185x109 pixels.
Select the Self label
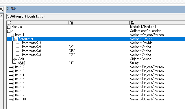pyautogui.click(x=21, y=59)
